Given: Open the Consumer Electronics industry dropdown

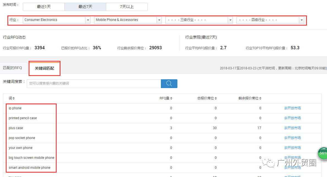Looking at the screenshot, I should pyautogui.click(x=56, y=20).
